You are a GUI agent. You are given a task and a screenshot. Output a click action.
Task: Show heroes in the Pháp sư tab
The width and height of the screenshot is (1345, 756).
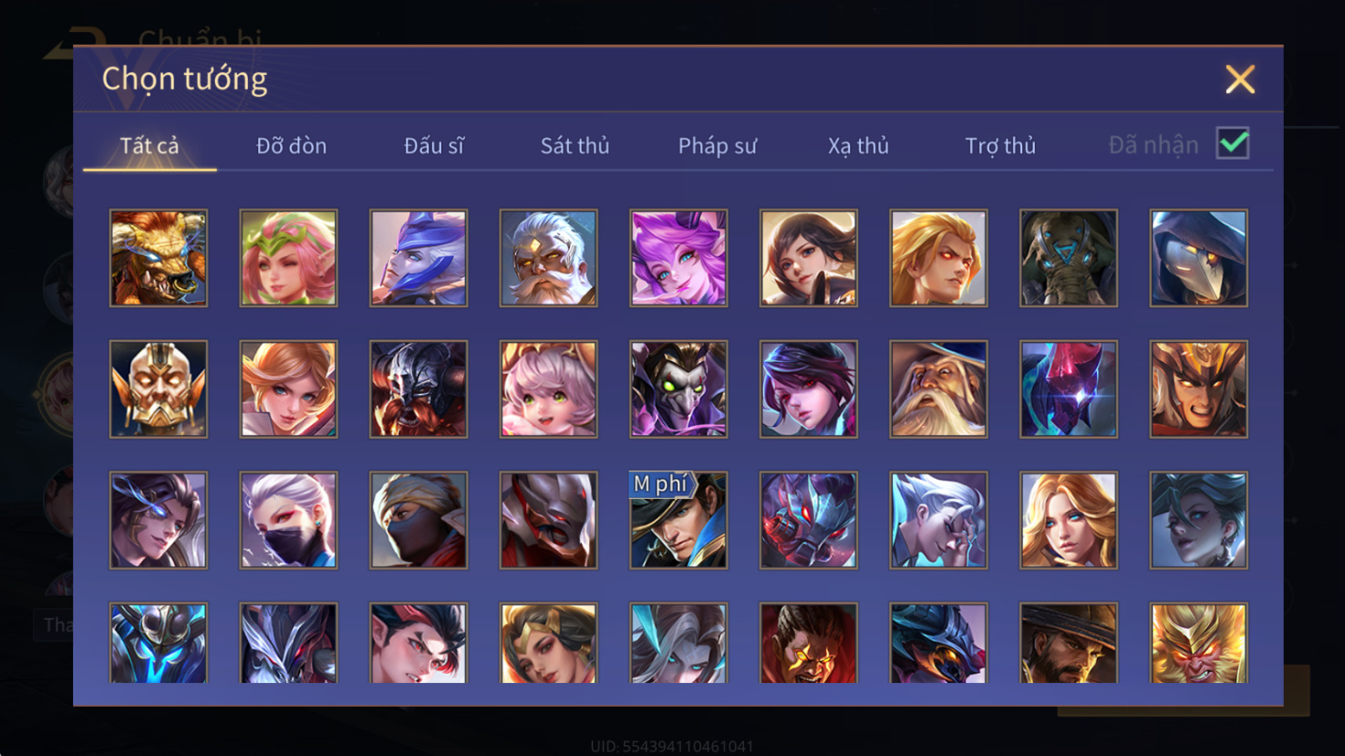[x=718, y=146]
